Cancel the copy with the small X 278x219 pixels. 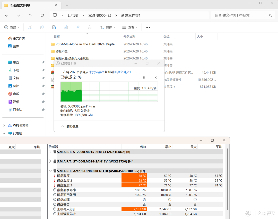[156, 78]
